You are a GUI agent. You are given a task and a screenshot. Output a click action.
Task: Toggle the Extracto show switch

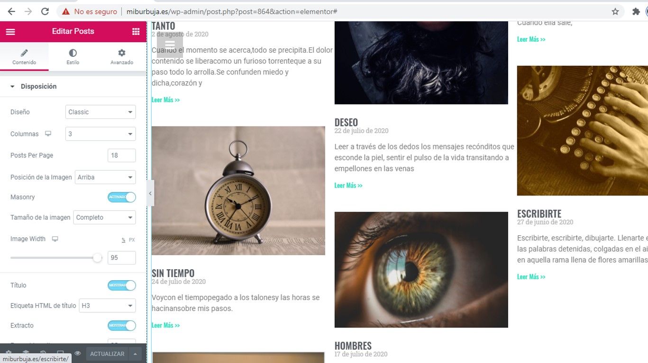(122, 326)
